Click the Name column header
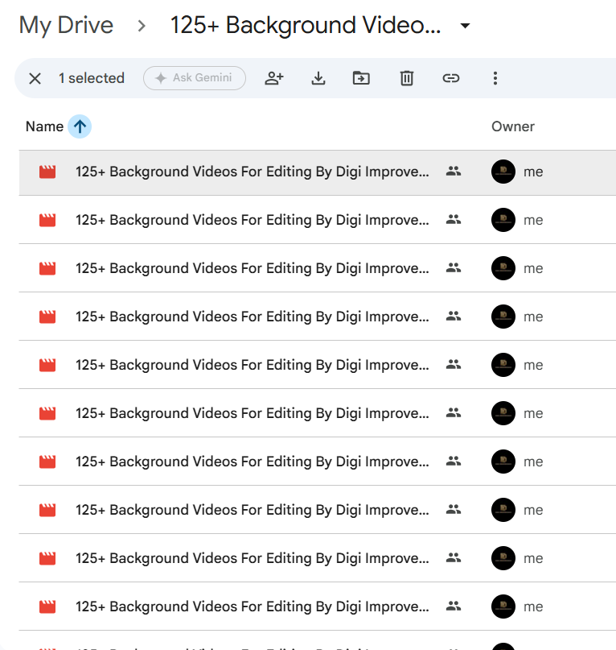This screenshot has width=616, height=650. point(45,126)
